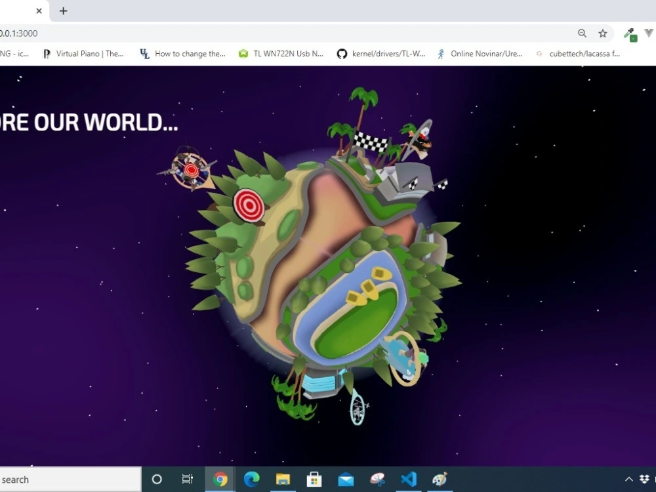656x492 pixels.
Task: Click the light-blue drone below planet
Action: 358,407
